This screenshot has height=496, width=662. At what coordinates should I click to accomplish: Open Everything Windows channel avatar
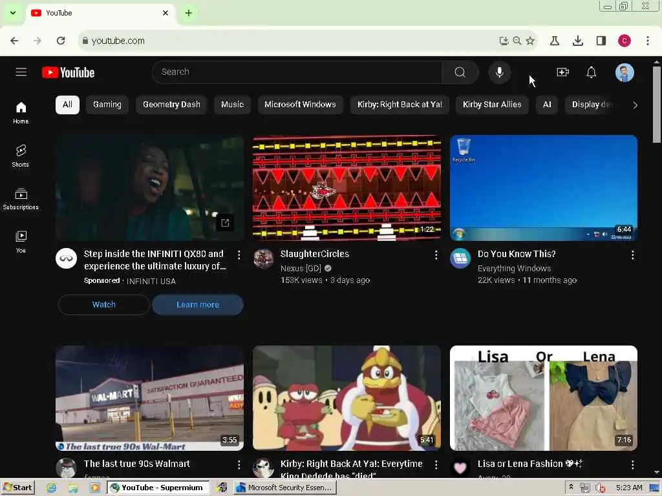(460, 258)
